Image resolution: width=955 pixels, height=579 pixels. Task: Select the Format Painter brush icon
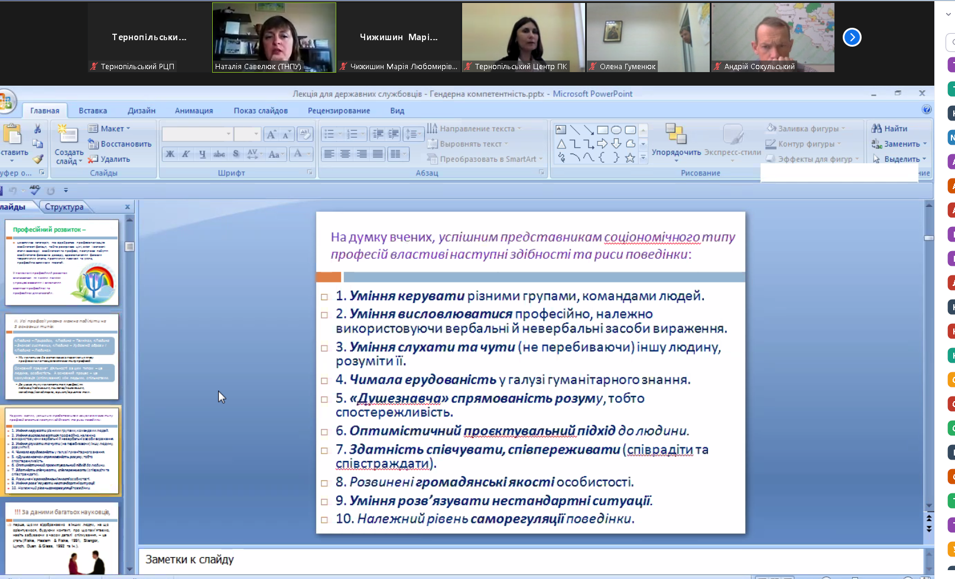coord(37,159)
